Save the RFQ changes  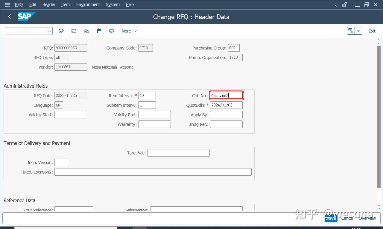click(x=330, y=218)
